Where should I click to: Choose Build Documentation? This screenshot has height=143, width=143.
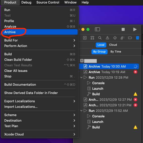40,84
